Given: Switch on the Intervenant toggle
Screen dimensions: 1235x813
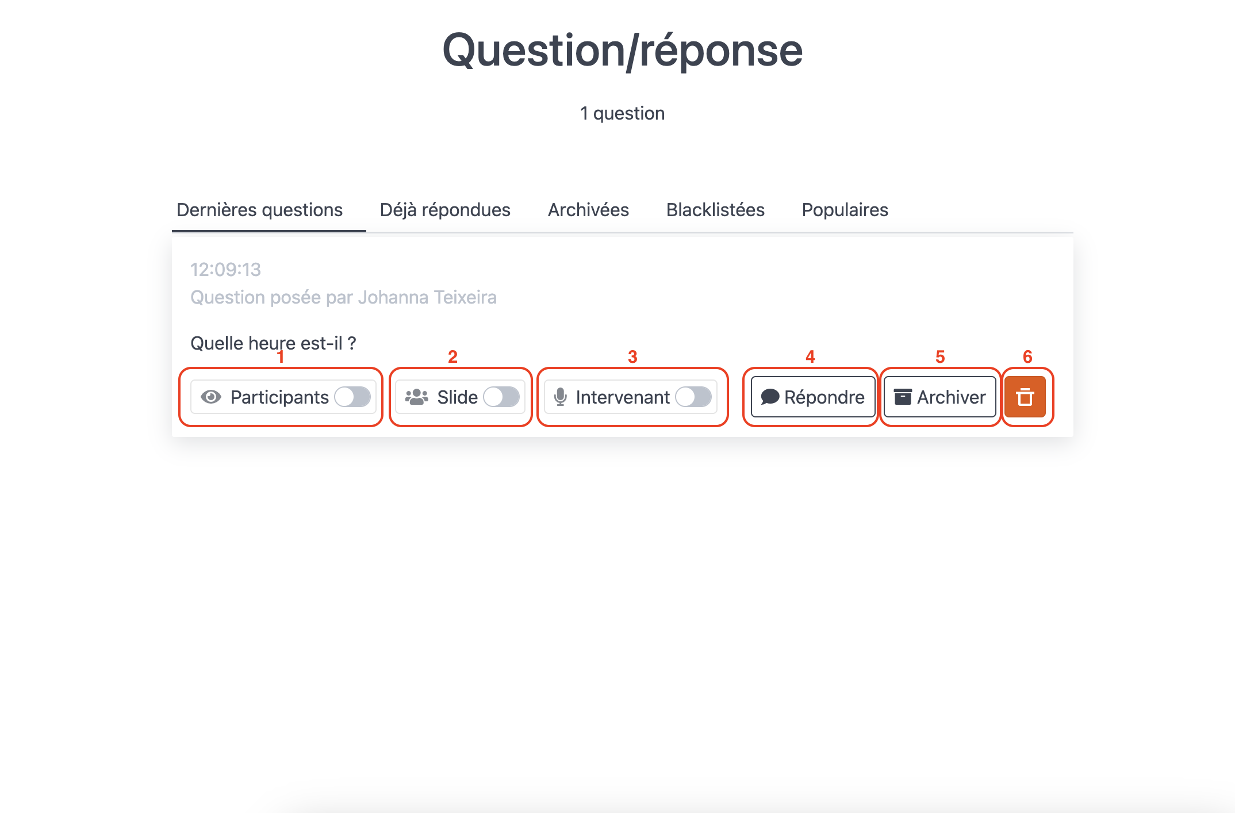Looking at the screenshot, I should (x=693, y=397).
